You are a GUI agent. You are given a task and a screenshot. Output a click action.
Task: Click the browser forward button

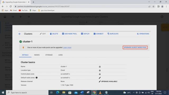(x=7, y=6)
